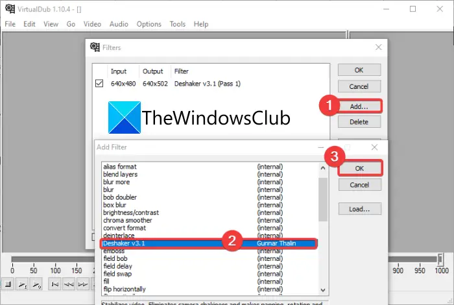
Task: Click the Load... button
Action: pos(359,209)
